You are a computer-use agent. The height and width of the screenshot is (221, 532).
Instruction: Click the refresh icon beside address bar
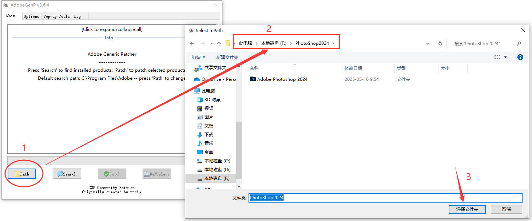[x=440, y=43]
